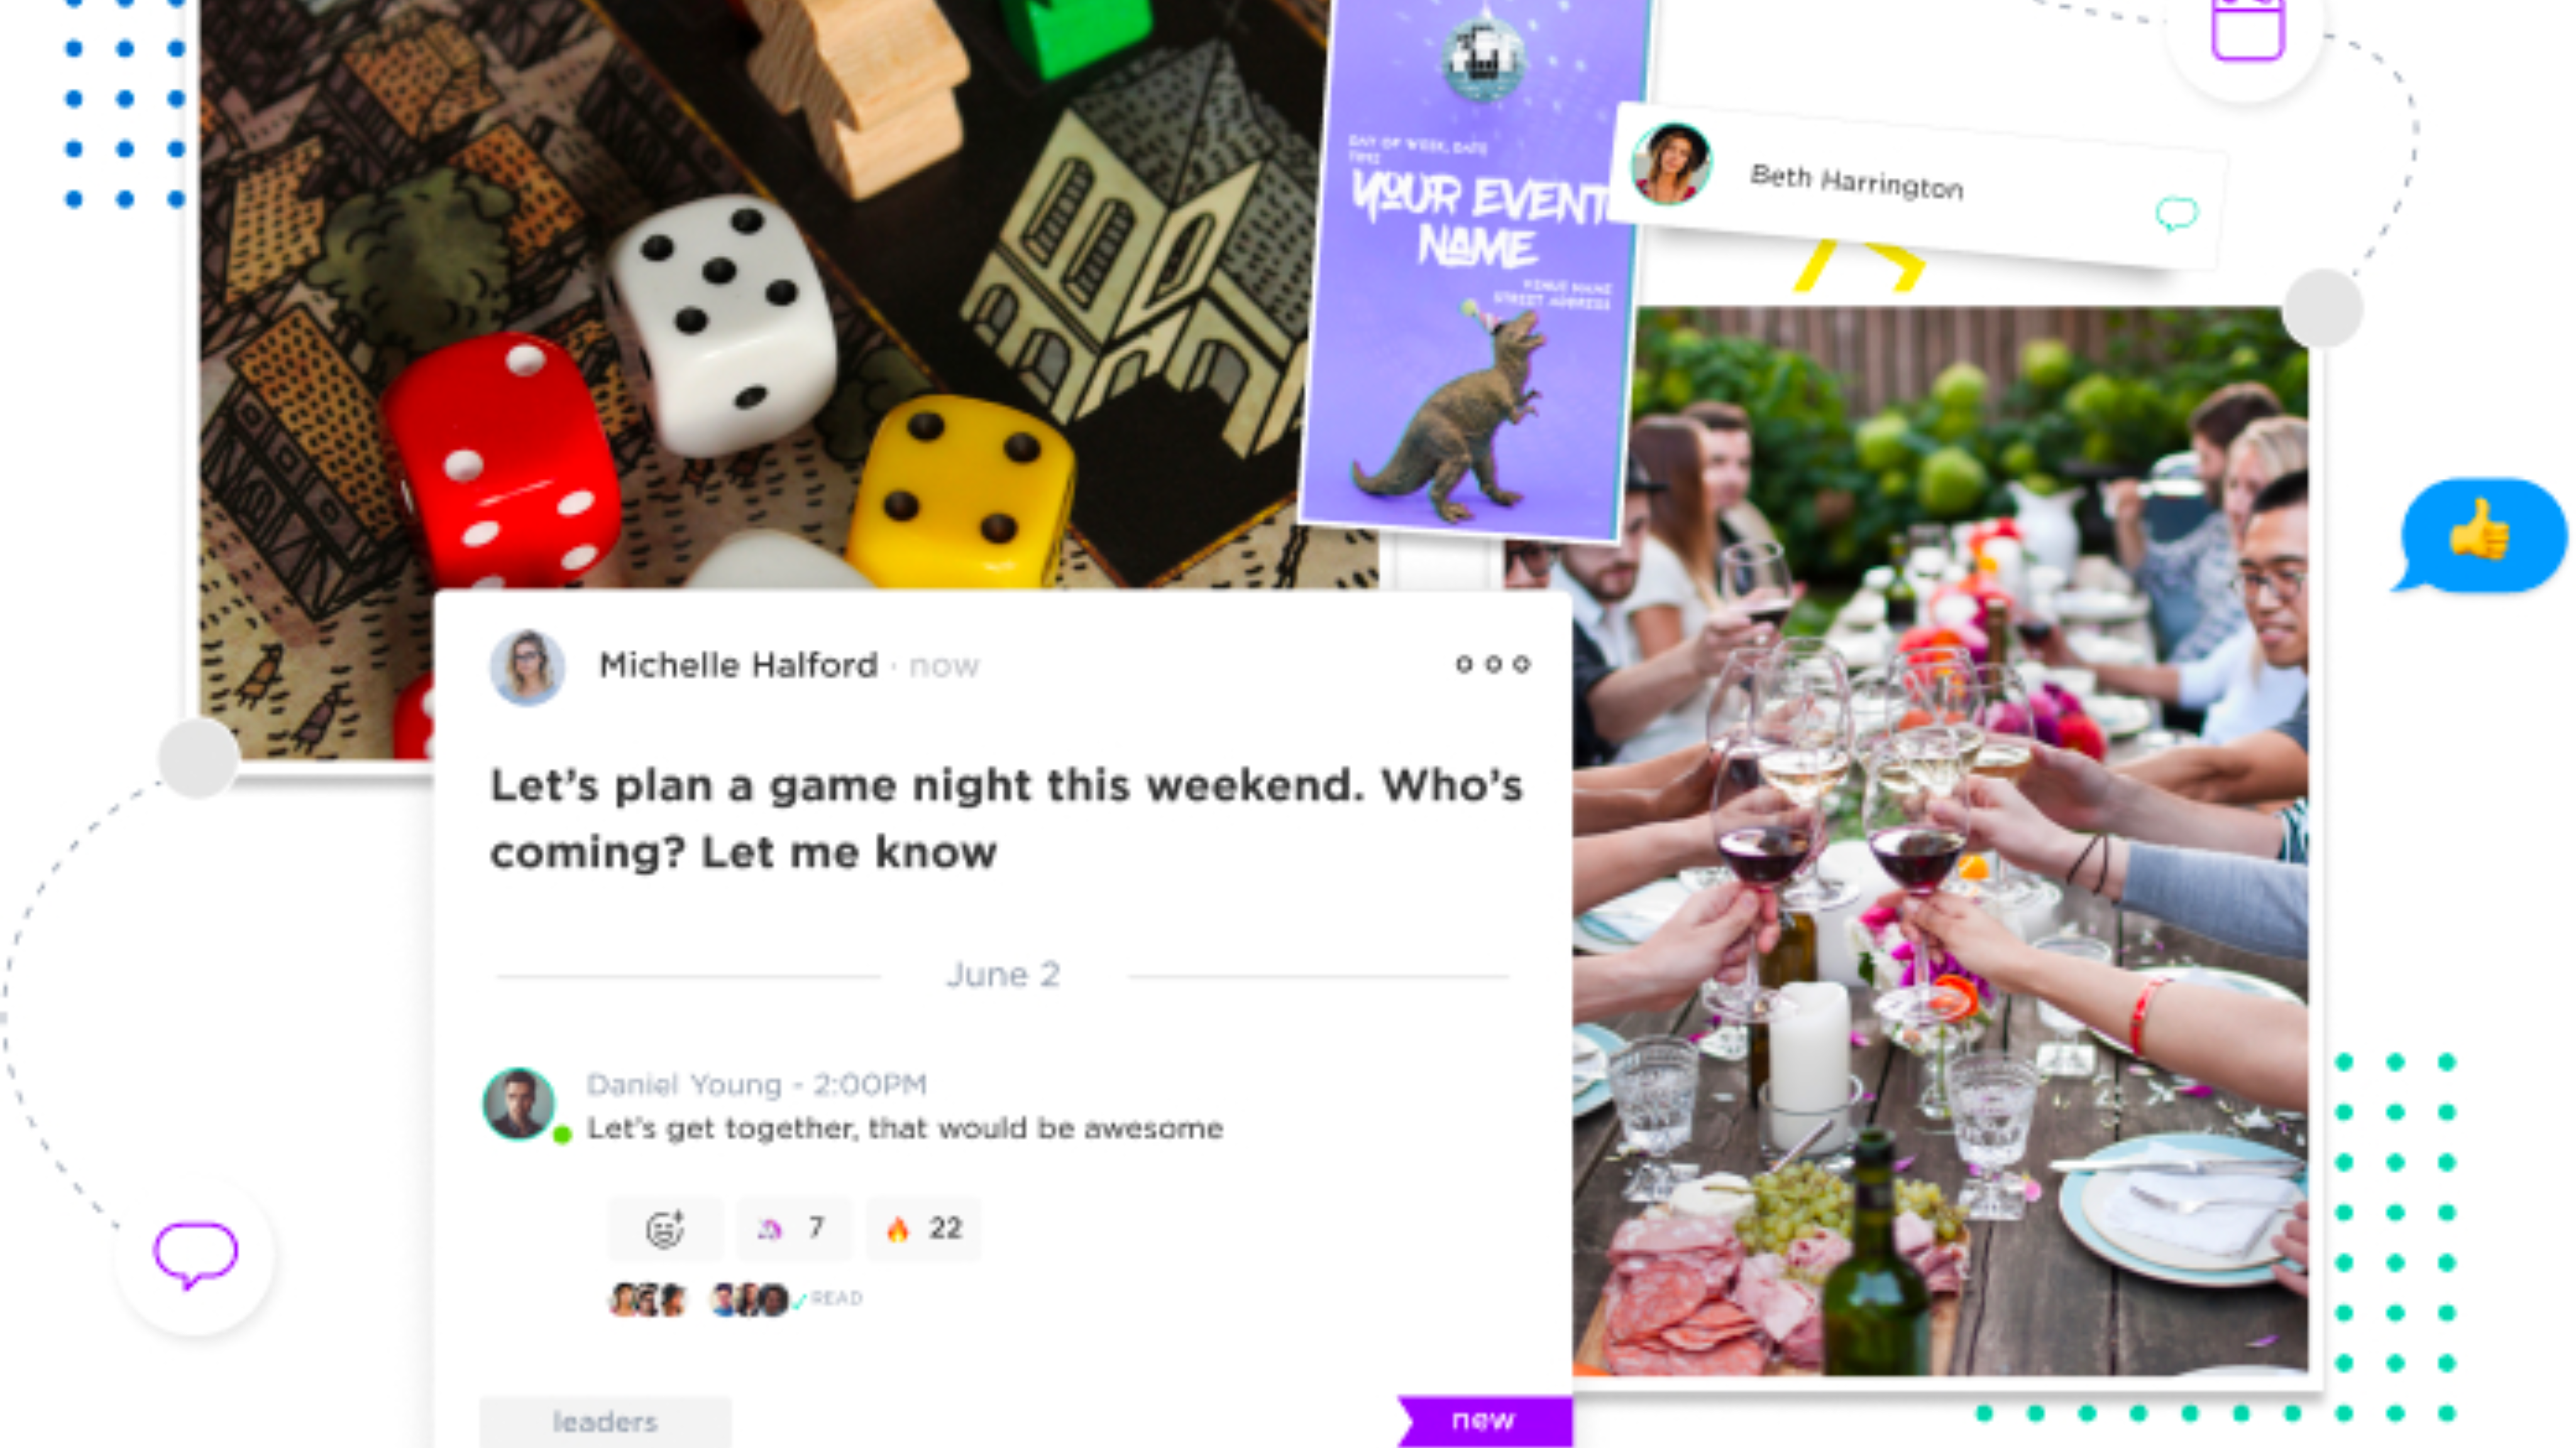This screenshot has width=2576, height=1448.
Task: Click the add emoji reaction button
Action: [x=665, y=1228]
